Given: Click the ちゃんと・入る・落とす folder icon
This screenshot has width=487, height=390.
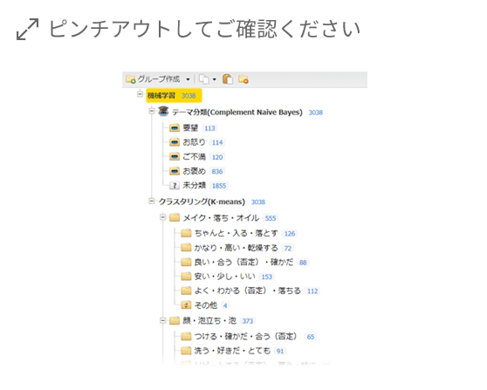Looking at the screenshot, I should point(186,233).
